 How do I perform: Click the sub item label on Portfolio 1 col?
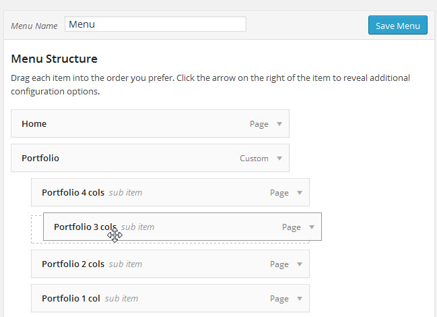pyautogui.click(x=121, y=299)
